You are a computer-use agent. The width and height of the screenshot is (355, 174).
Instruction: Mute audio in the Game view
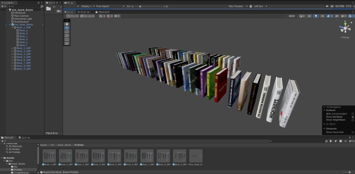click(x=327, y=6)
